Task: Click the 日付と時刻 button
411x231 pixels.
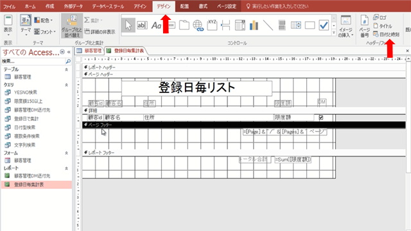Action: [x=387, y=34]
